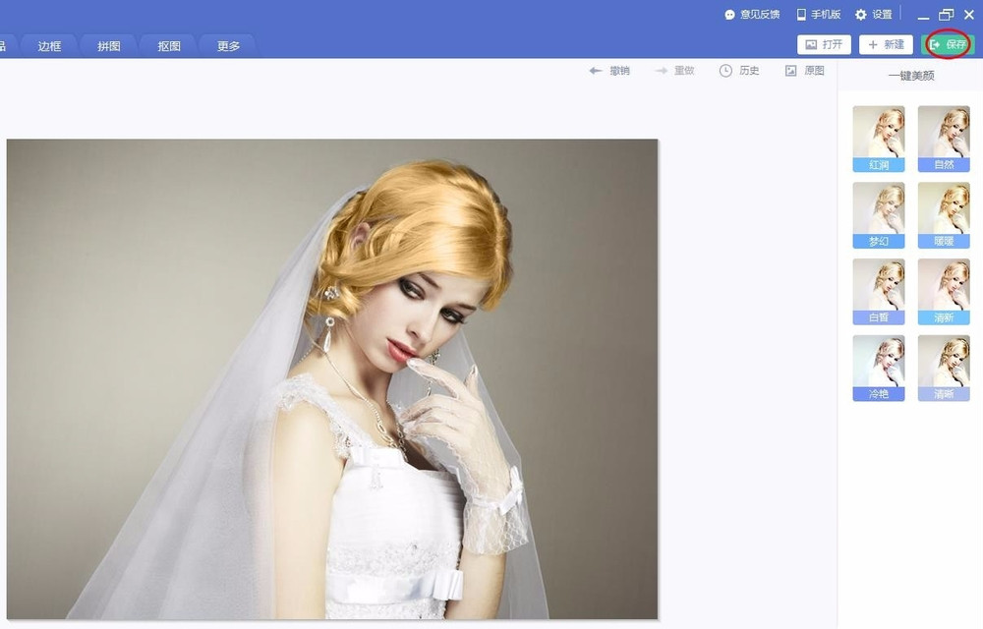983x629 pixels.
Task: View the 原图 original image
Action: 804,71
